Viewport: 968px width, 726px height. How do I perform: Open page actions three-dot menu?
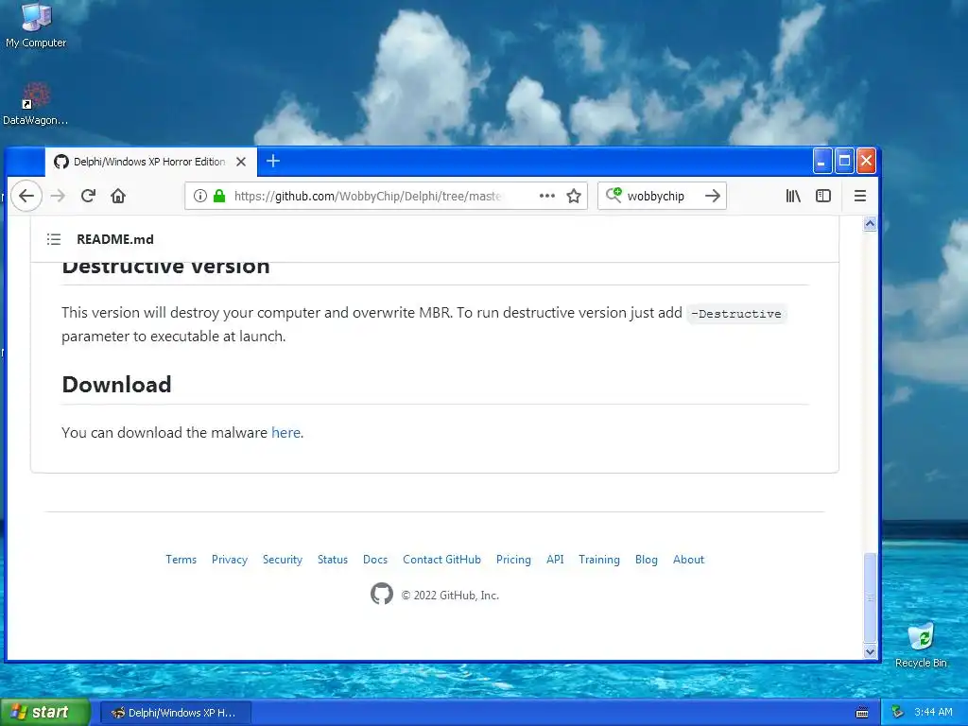(x=547, y=196)
